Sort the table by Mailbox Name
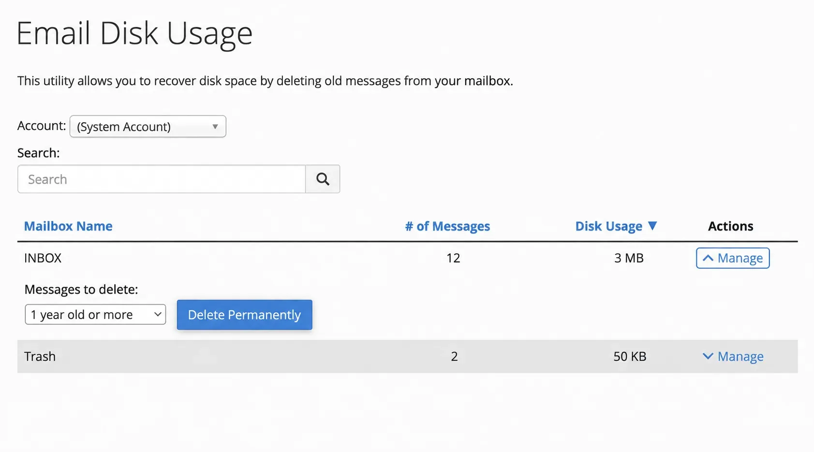814x452 pixels. [68, 226]
